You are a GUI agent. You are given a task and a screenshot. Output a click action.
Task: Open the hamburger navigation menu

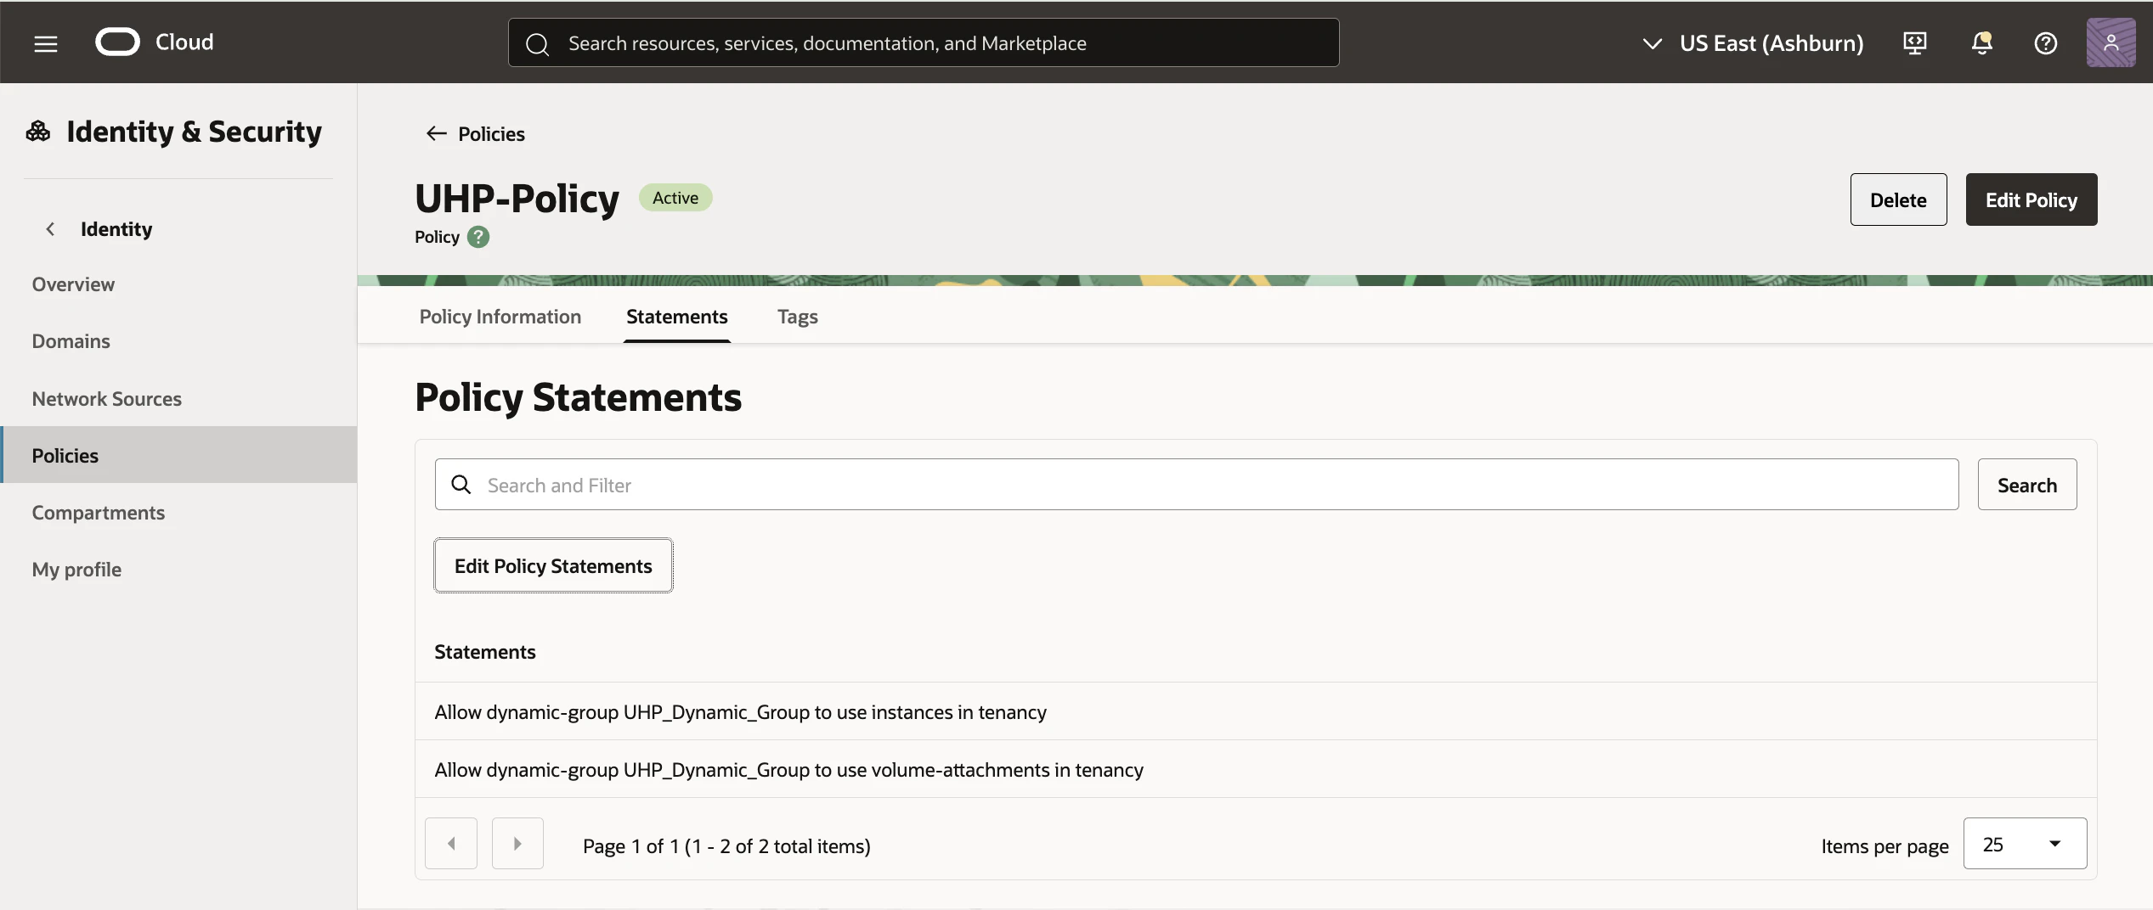click(46, 43)
